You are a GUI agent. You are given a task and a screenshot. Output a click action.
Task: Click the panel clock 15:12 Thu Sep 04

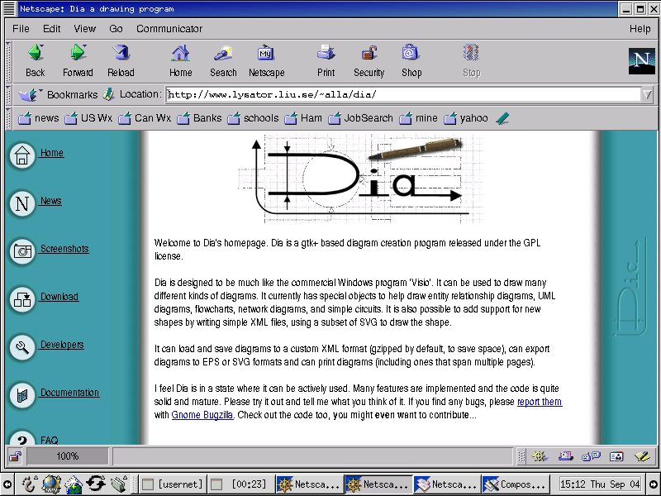pyautogui.click(x=600, y=484)
